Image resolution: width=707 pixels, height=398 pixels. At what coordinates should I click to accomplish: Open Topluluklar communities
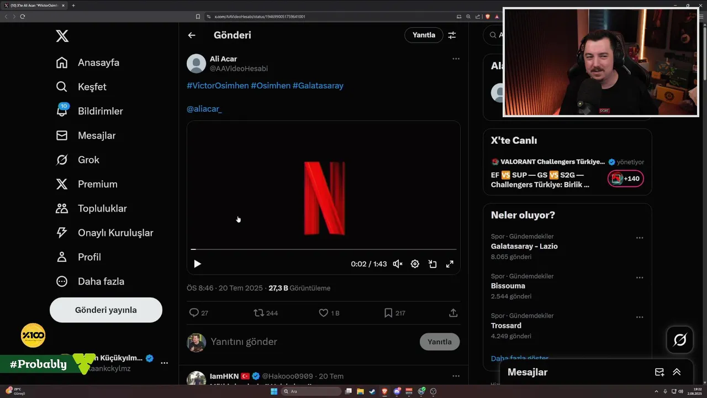point(91,208)
